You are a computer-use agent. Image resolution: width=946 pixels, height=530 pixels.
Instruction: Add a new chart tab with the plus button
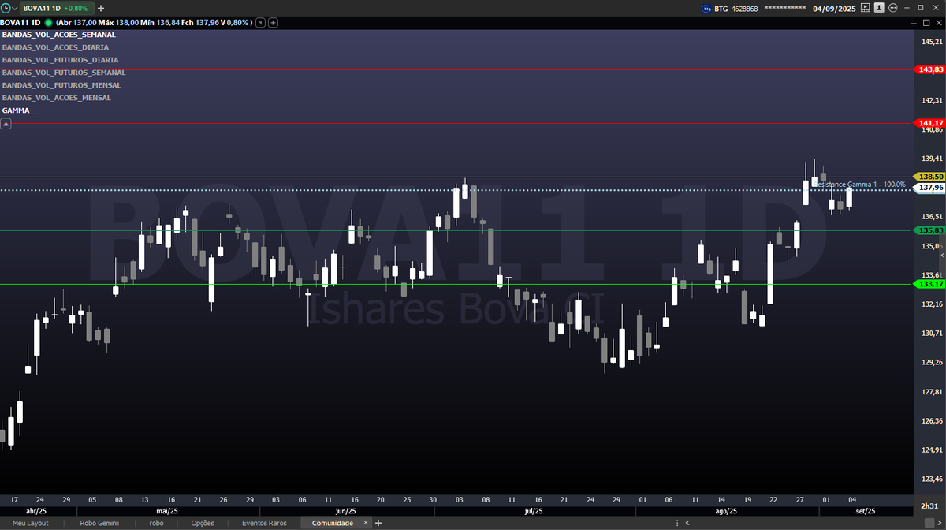click(x=101, y=8)
